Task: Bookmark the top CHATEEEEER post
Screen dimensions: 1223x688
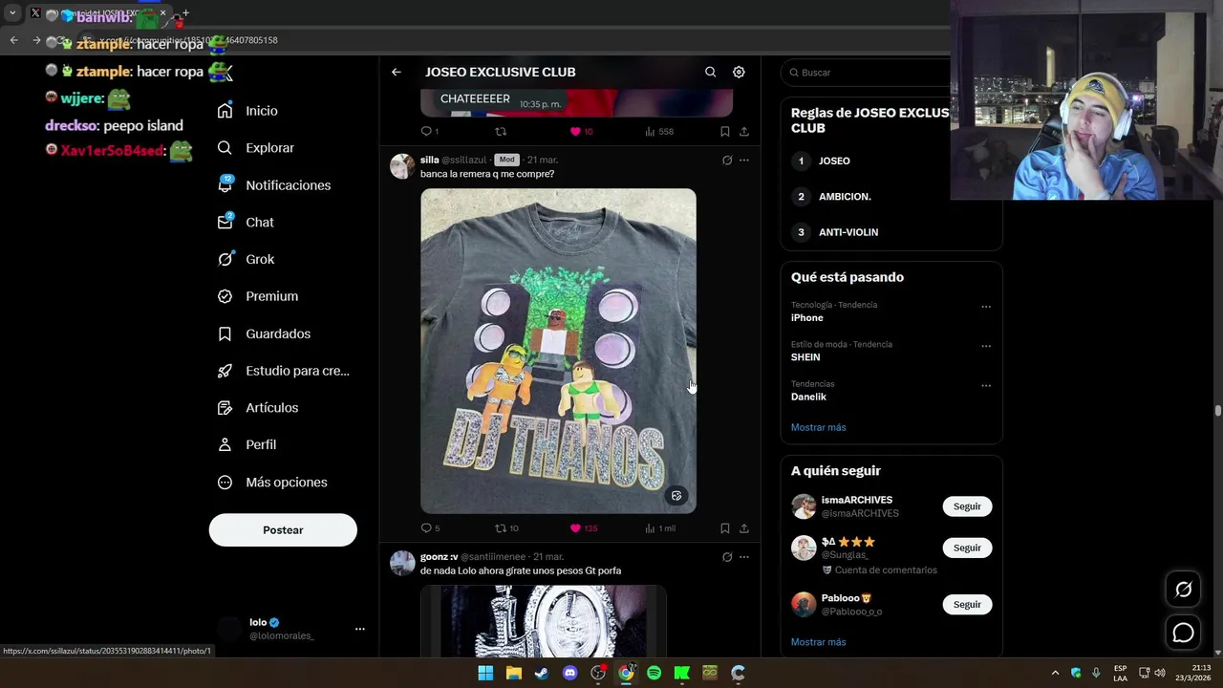Action: pyautogui.click(x=725, y=132)
